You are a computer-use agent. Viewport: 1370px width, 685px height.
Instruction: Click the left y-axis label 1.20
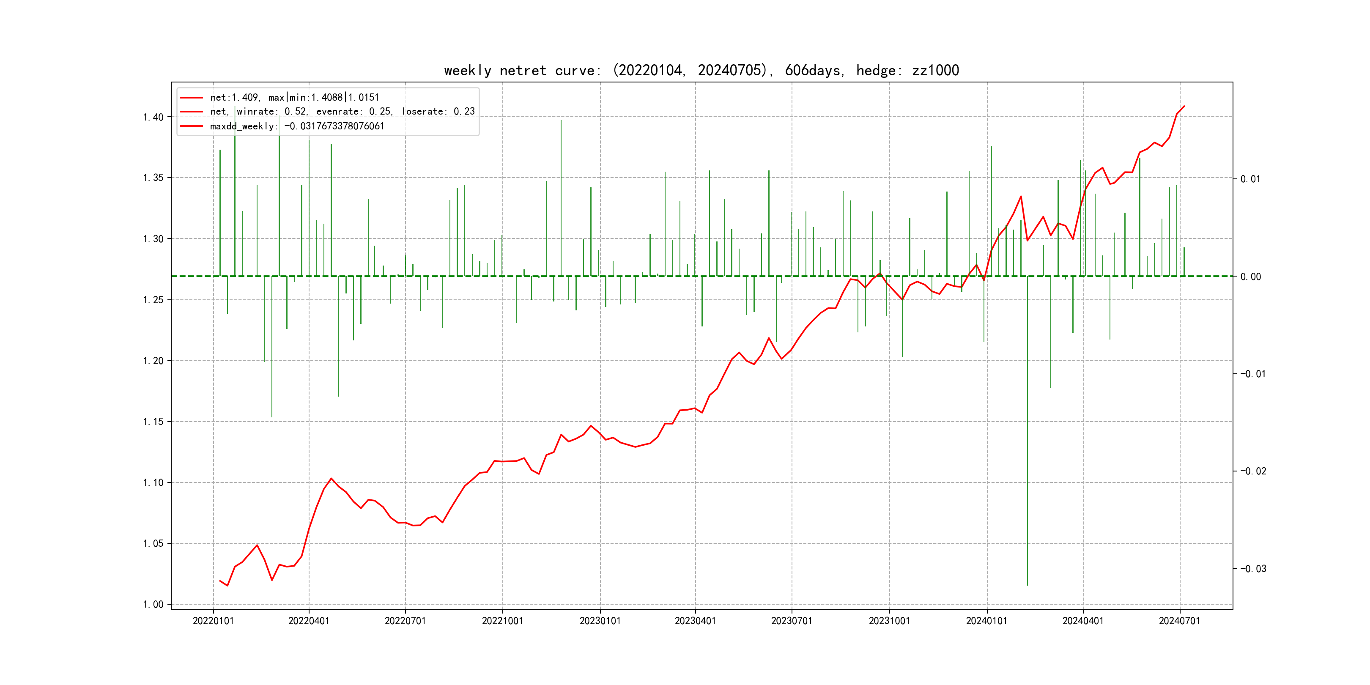tap(153, 361)
